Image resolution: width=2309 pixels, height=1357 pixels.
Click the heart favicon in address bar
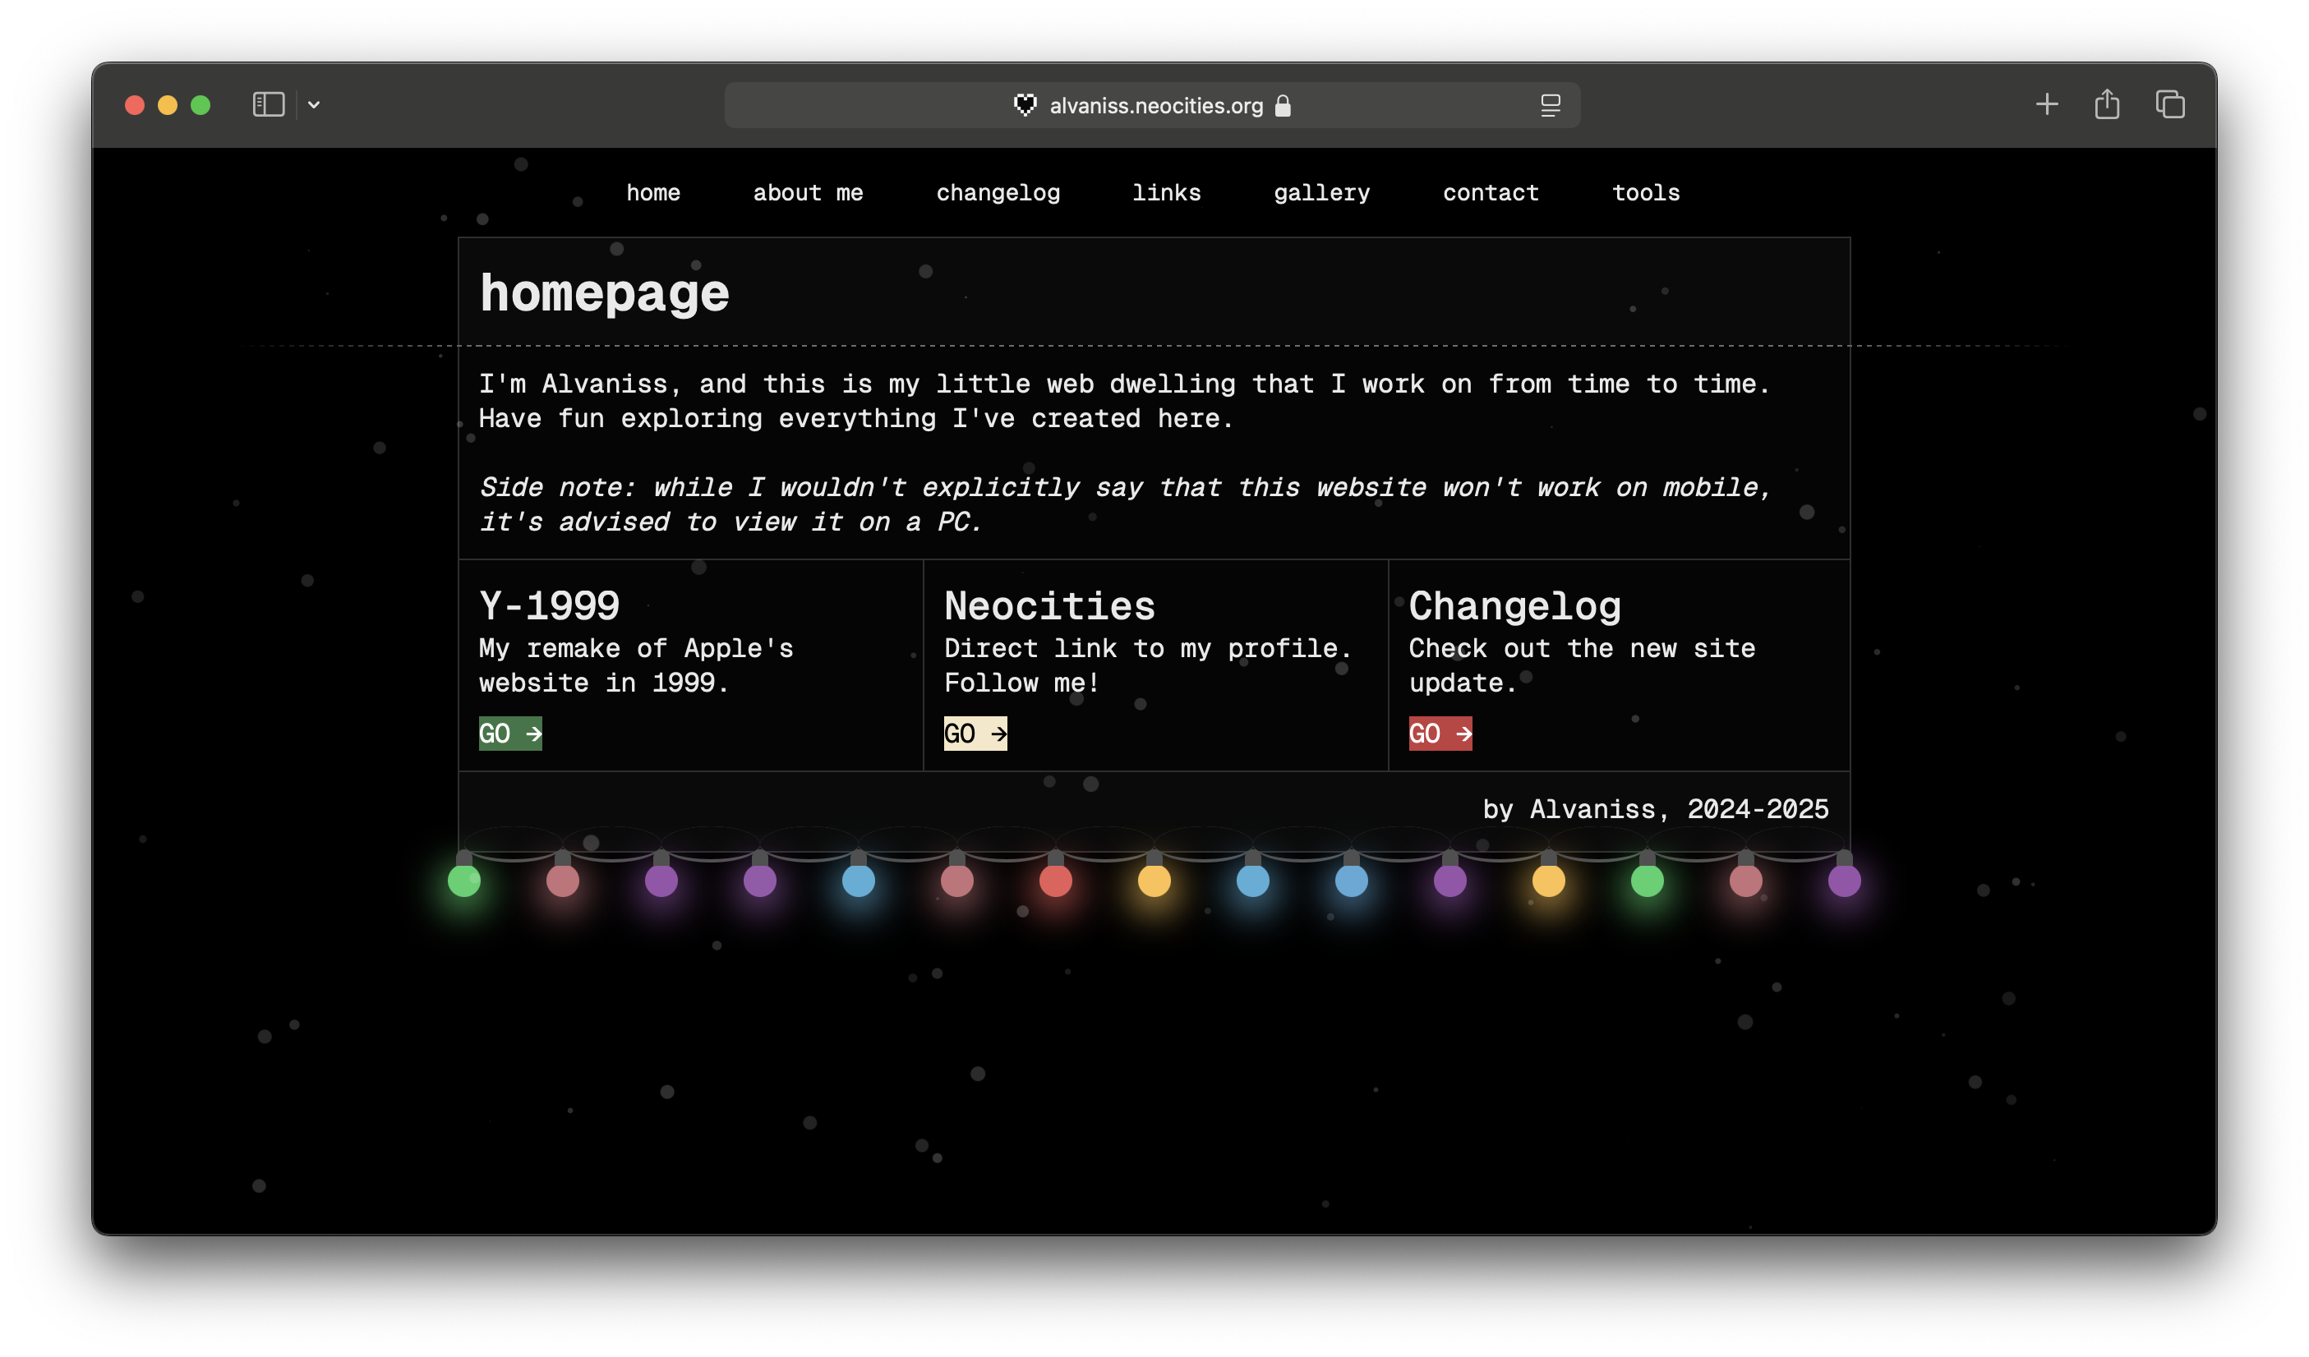tap(1025, 105)
